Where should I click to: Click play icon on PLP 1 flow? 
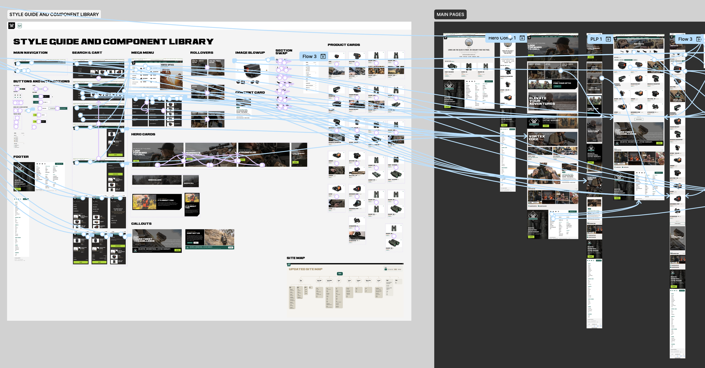(x=608, y=39)
